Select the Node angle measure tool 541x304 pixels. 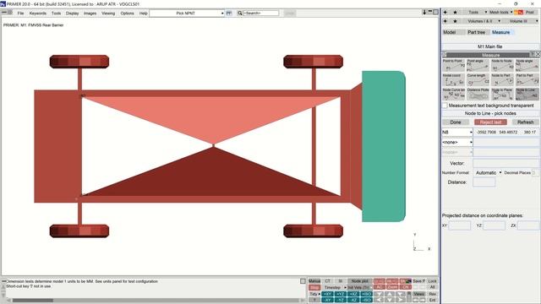527,66
